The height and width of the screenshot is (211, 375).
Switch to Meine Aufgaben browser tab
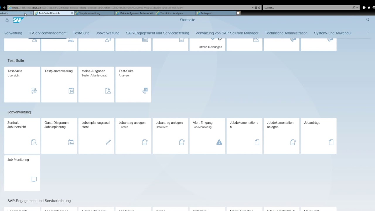pyautogui.click(x=135, y=13)
